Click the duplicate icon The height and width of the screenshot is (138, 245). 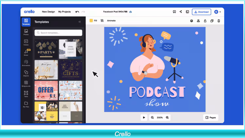[x=212, y=21]
